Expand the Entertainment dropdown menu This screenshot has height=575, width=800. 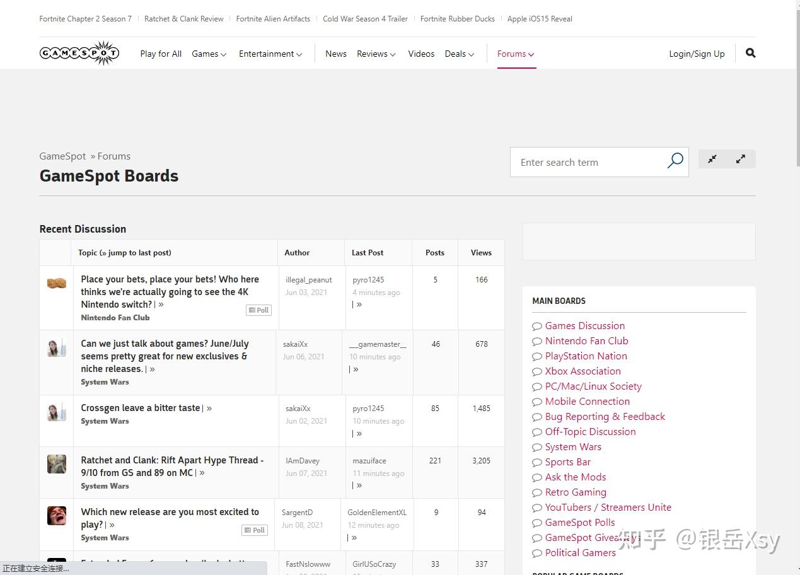click(x=270, y=54)
